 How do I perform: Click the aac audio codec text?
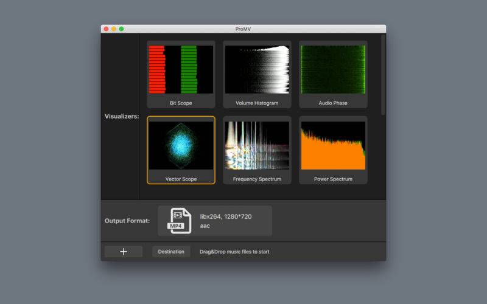(x=205, y=226)
